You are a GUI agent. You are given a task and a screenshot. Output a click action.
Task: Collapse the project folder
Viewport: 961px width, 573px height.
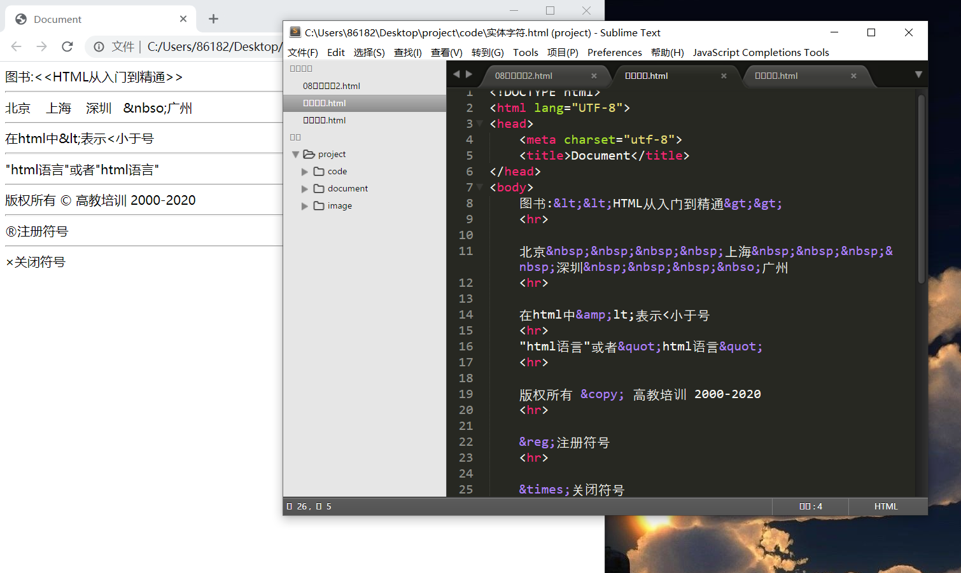295,155
